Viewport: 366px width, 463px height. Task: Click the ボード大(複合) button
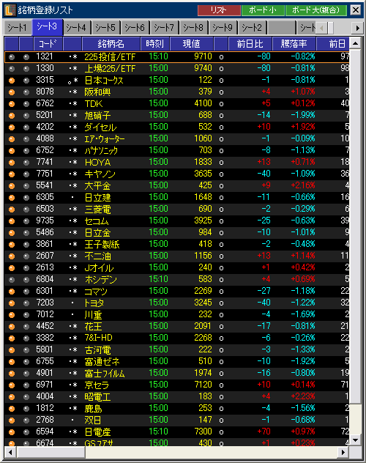[x=316, y=10]
